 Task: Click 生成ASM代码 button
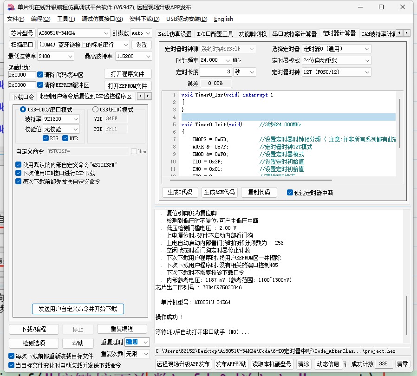pyautogui.click(x=219, y=192)
